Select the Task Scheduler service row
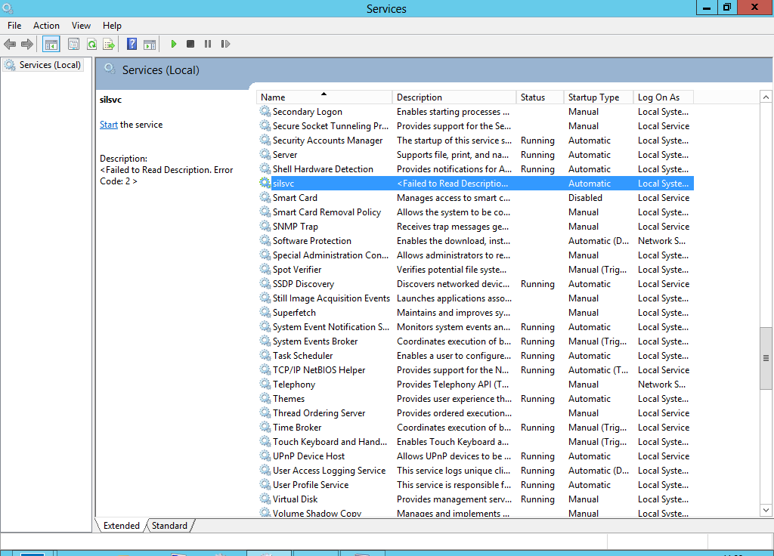The width and height of the screenshot is (774, 556). [302, 356]
